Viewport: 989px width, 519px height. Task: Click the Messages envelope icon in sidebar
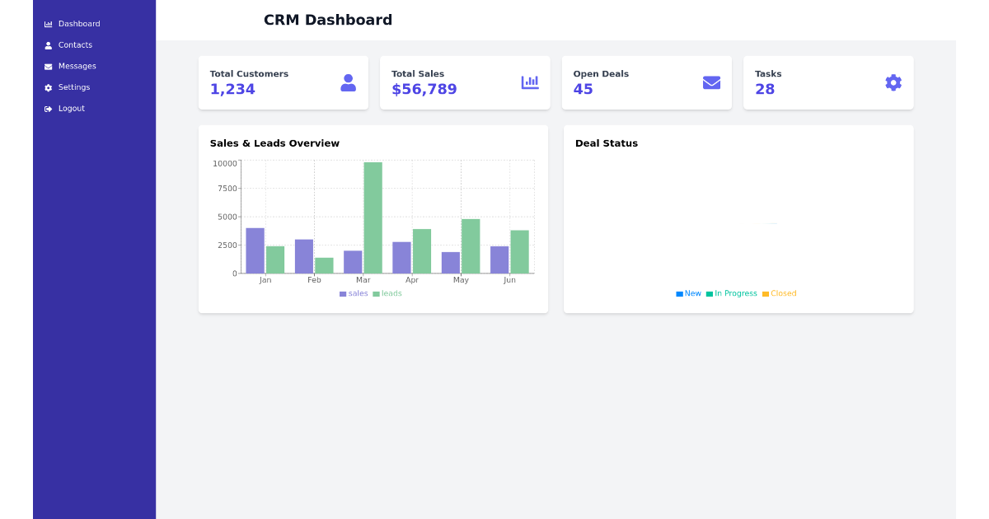coord(48,67)
